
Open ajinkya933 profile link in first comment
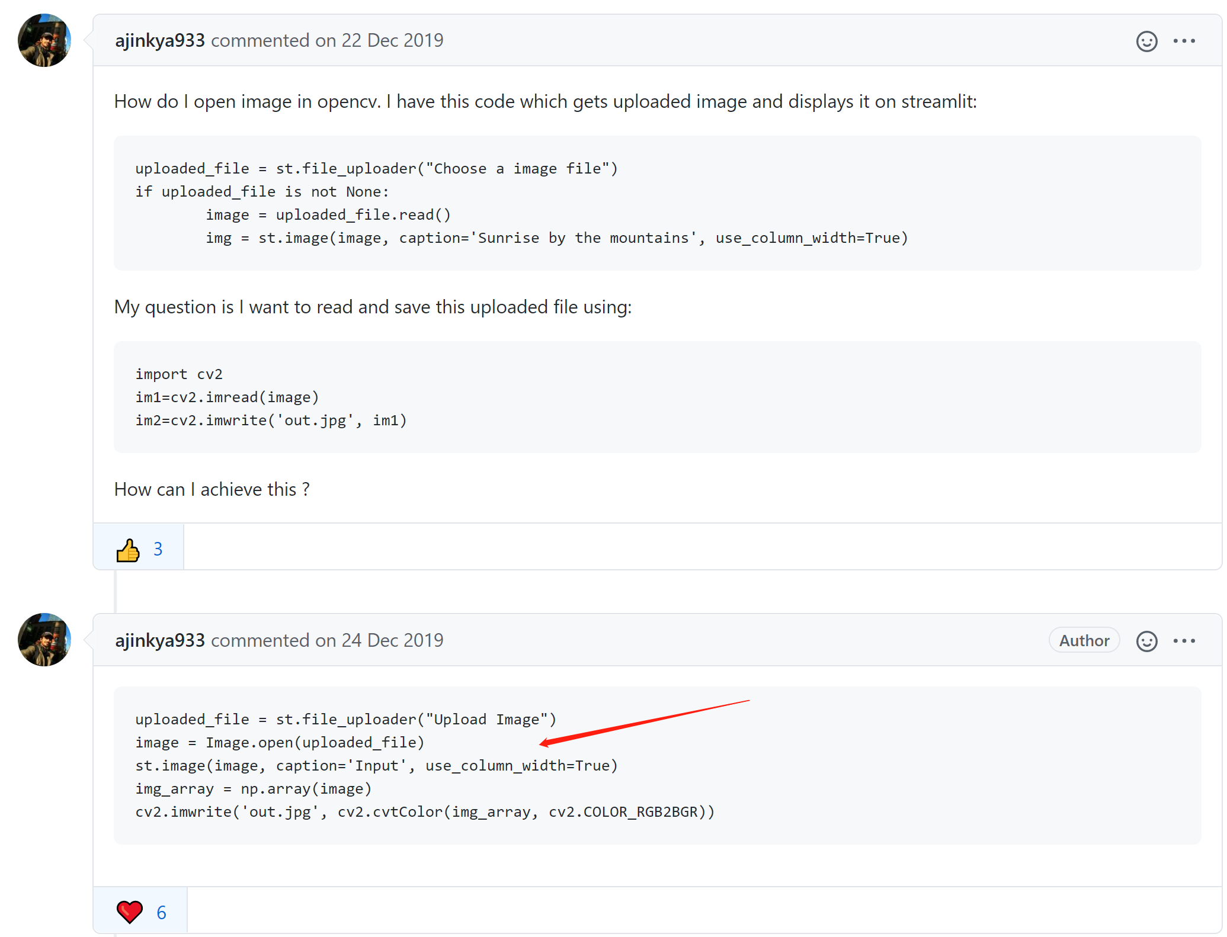click(x=159, y=40)
